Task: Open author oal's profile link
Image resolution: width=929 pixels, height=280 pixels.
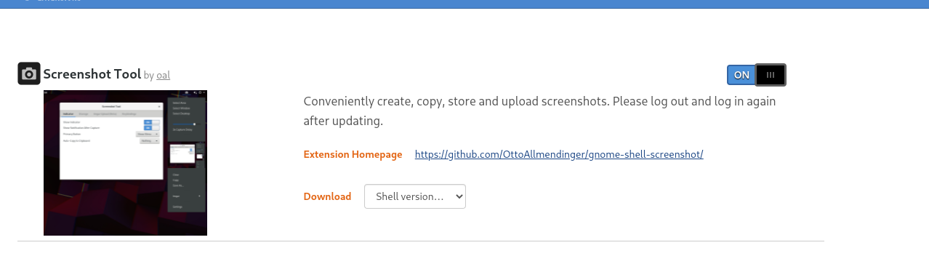Action: coord(164,75)
